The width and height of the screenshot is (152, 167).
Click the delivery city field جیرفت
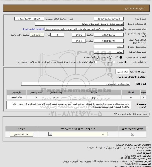(109, 52)
